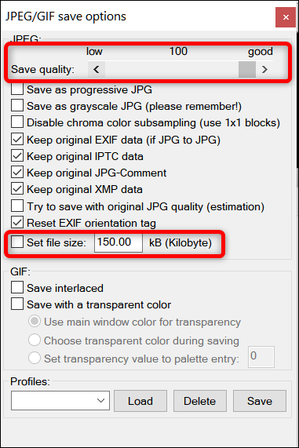Enable the Set file size checkbox

point(17,242)
